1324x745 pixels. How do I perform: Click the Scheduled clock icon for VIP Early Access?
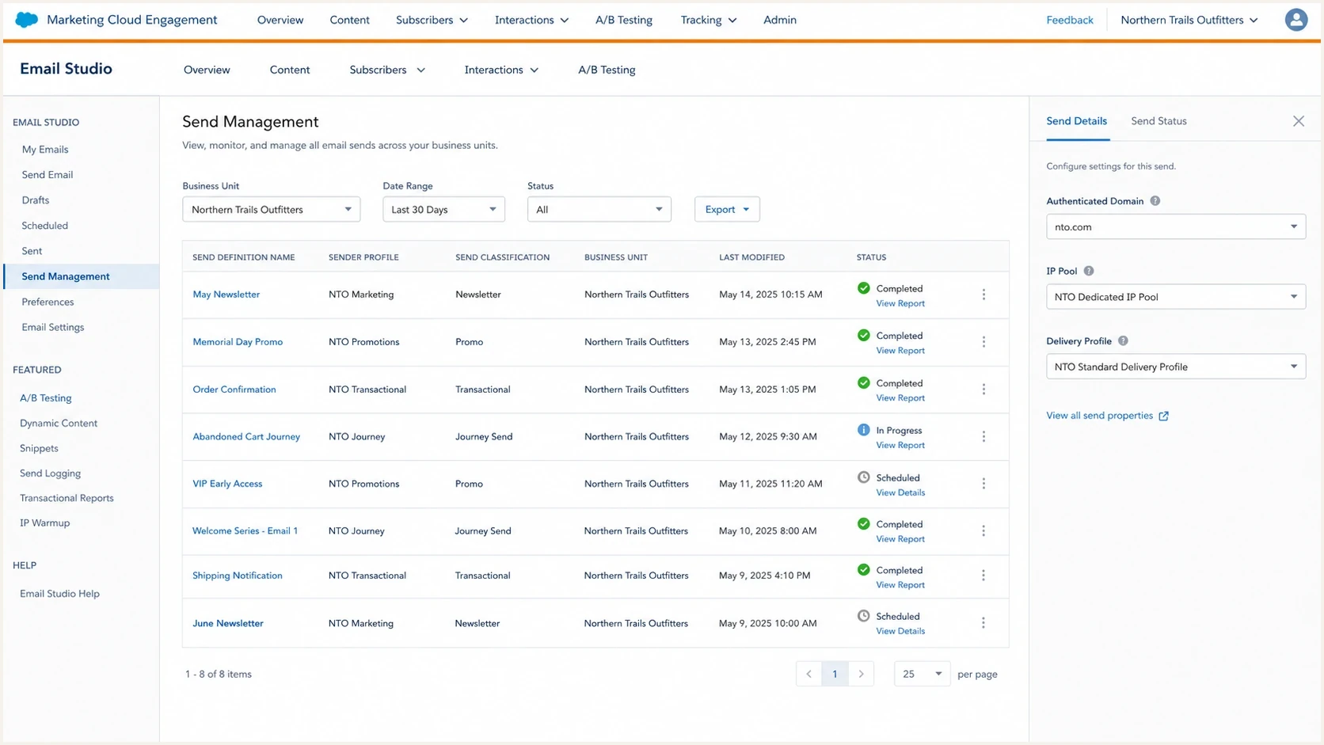click(863, 477)
